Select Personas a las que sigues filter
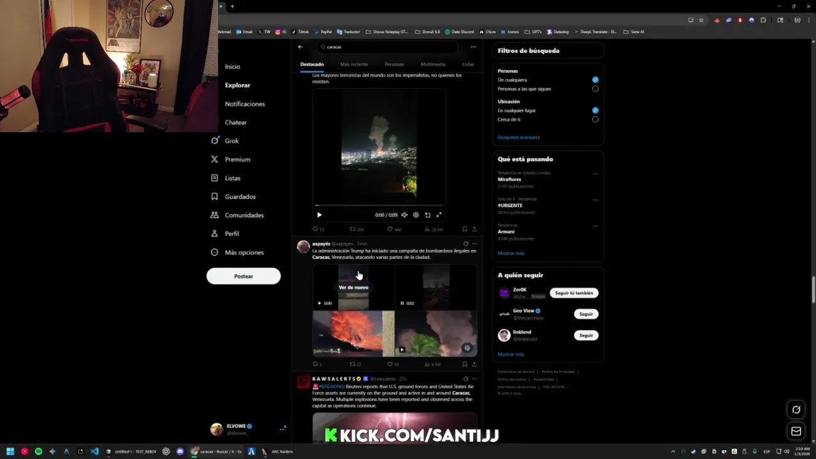816x459 pixels. click(595, 89)
